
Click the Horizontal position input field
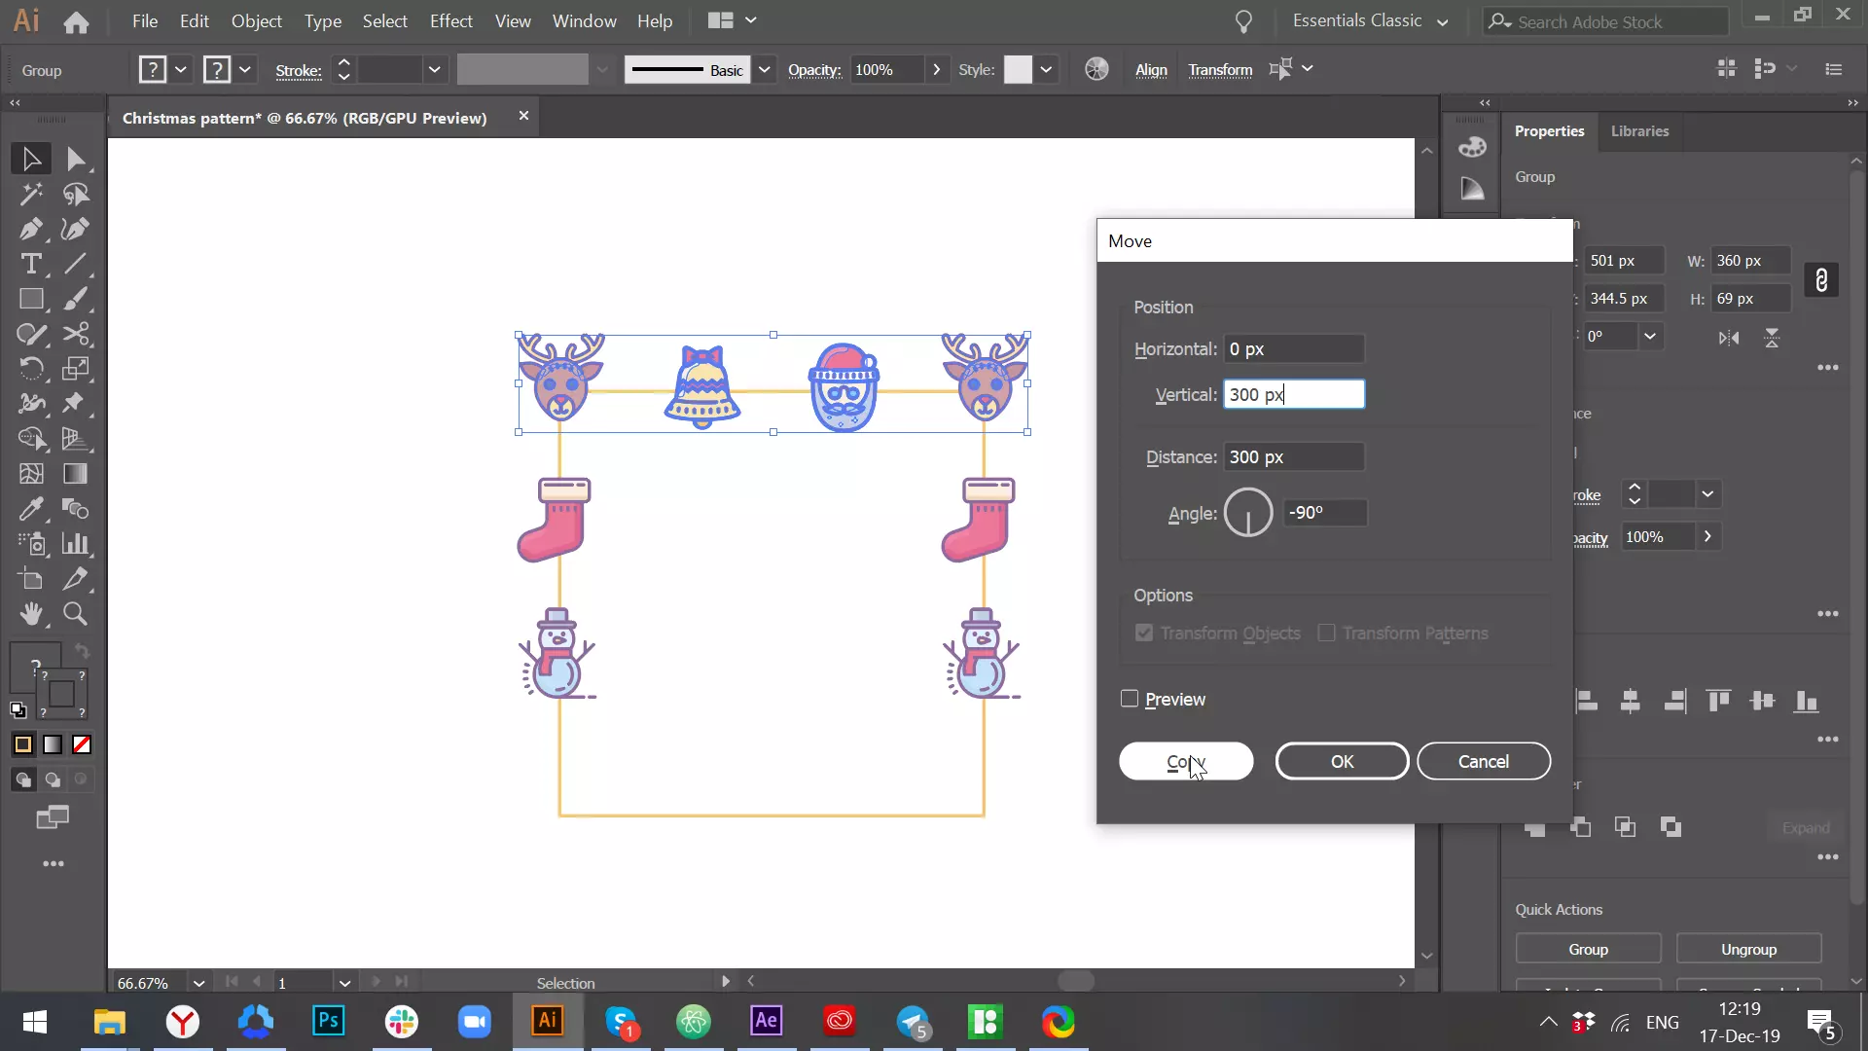1294,348
